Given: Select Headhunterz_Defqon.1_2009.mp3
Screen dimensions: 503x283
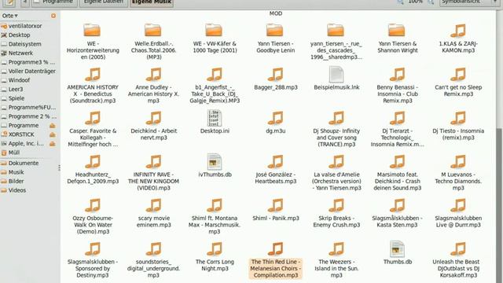Looking at the screenshot, I should click(93, 169).
